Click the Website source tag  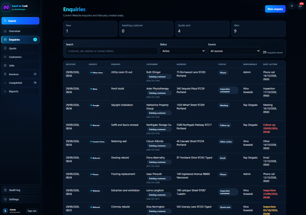point(95,191)
